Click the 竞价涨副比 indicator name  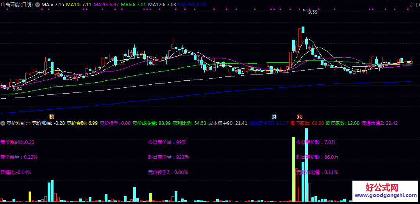pos(18,123)
